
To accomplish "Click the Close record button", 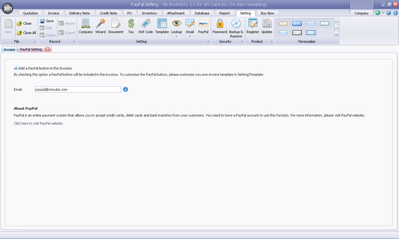I will click(24, 23).
